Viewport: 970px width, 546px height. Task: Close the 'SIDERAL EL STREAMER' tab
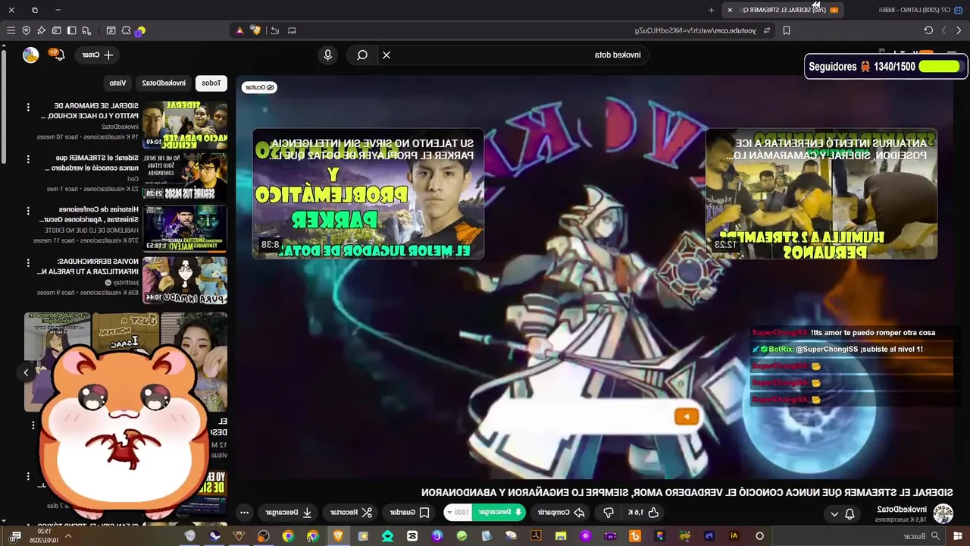pyautogui.click(x=730, y=10)
